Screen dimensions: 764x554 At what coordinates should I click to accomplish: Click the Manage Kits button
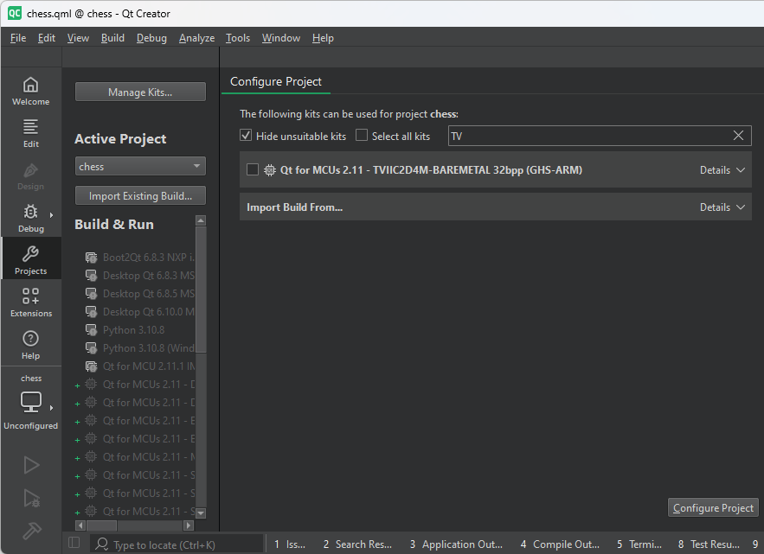139,92
